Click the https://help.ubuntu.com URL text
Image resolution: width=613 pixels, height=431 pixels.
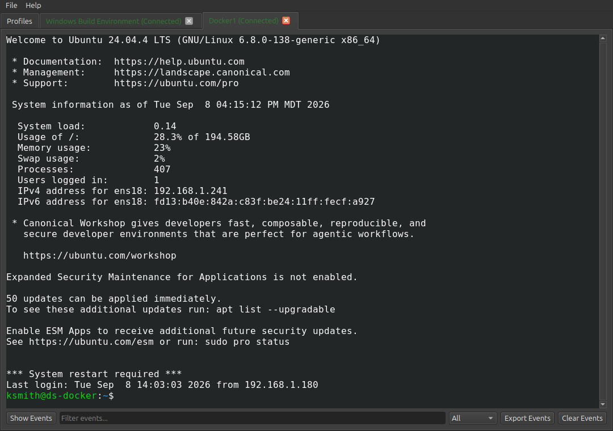tap(179, 62)
